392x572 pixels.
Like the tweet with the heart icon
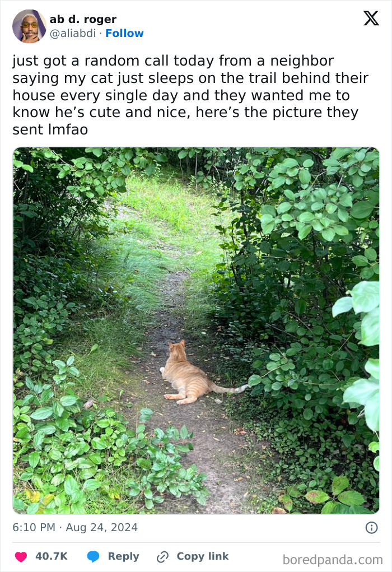tap(21, 557)
